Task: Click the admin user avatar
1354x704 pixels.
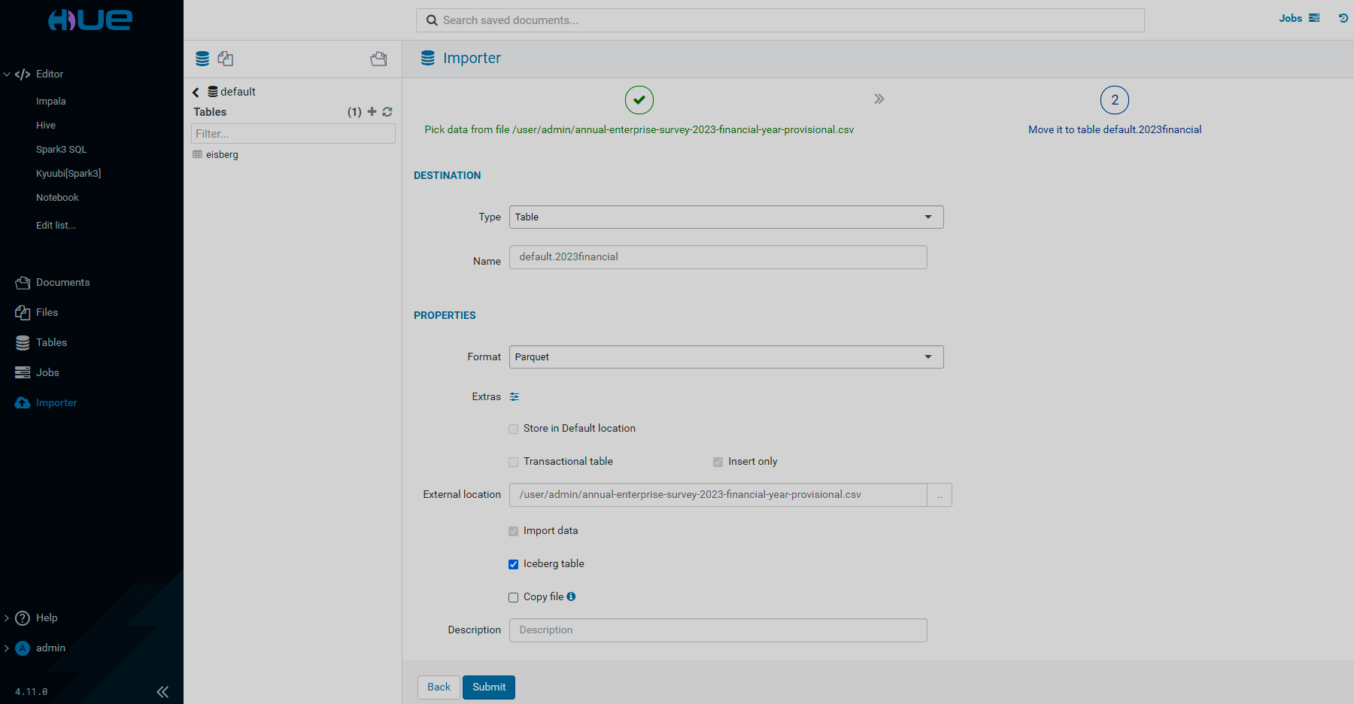Action: (23, 648)
